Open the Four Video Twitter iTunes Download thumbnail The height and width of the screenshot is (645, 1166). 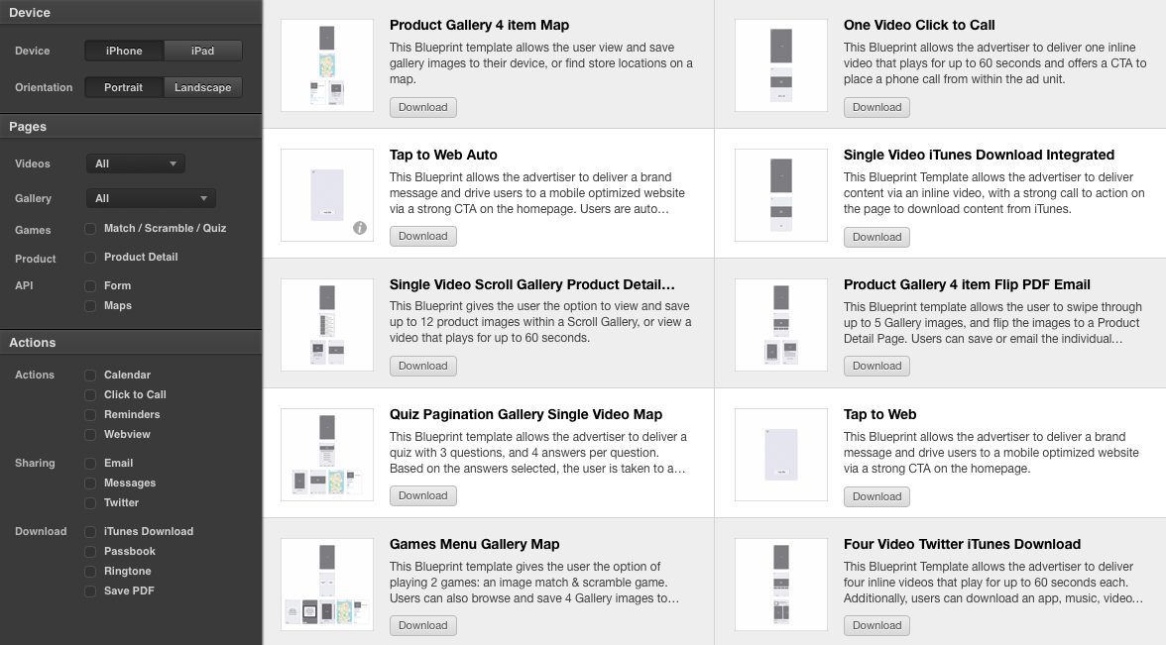point(781,585)
